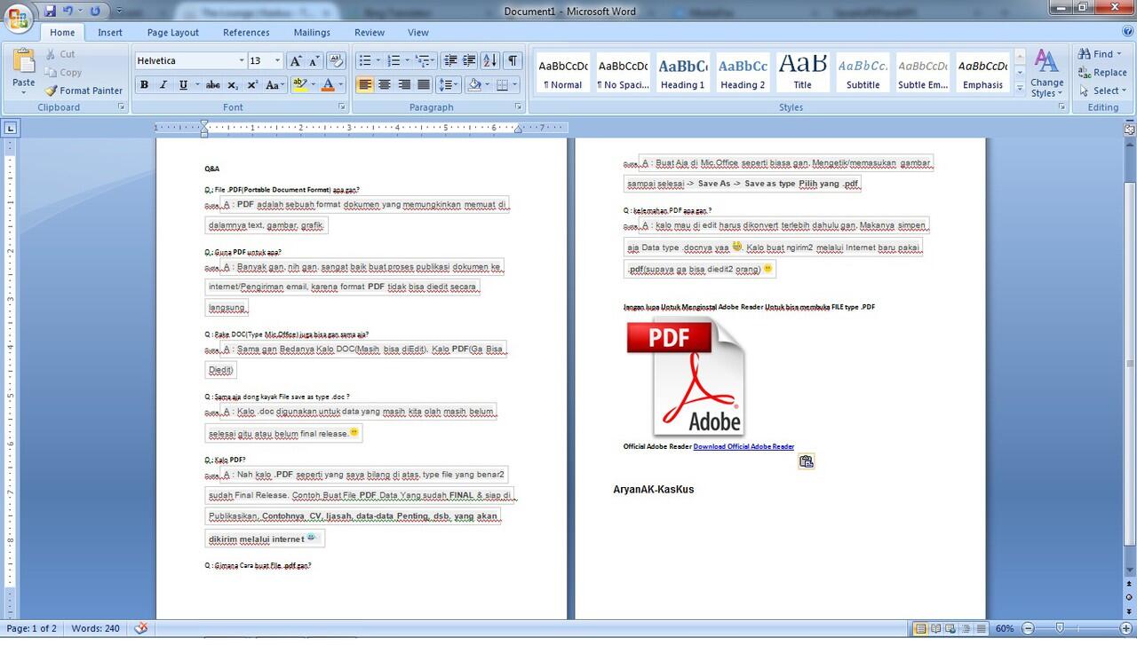The image size is (1137, 645).
Task: Switch to Web Layout view
Action: pyautogui.click(x=950, y=628)
